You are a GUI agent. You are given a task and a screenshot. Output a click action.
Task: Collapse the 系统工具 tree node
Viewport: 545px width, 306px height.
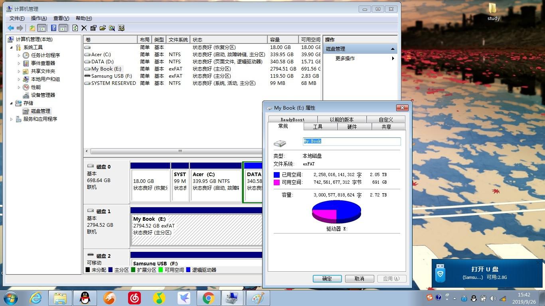12,47
